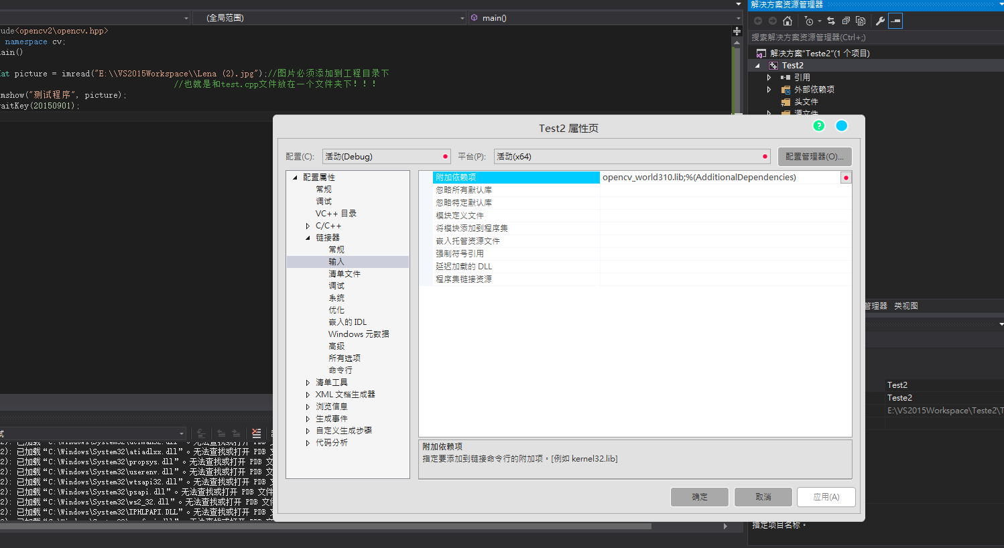Expand the 引用 node
The width and height of the screenshot is (1004, 548).
tap(769, 78)
